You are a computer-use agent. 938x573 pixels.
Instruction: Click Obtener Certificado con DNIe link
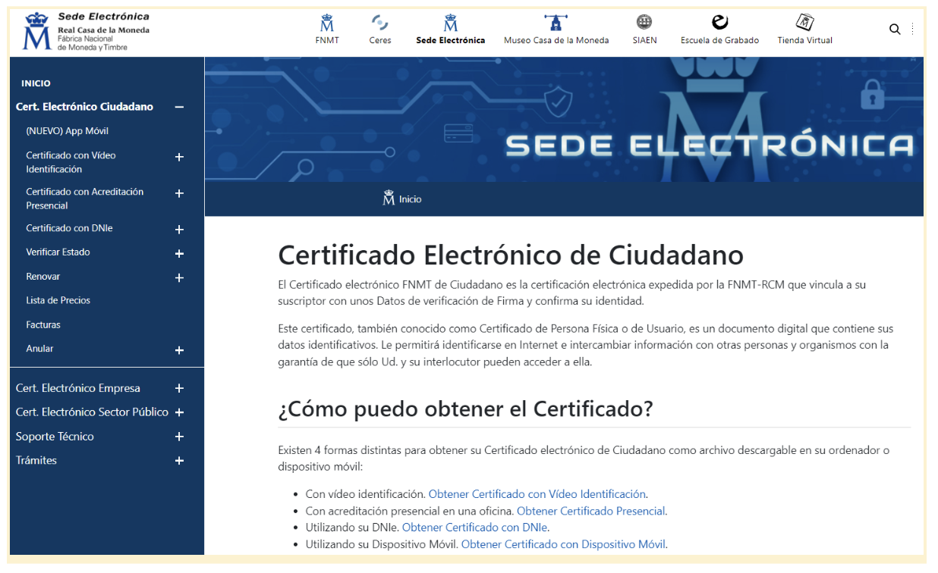coord(475,528)
